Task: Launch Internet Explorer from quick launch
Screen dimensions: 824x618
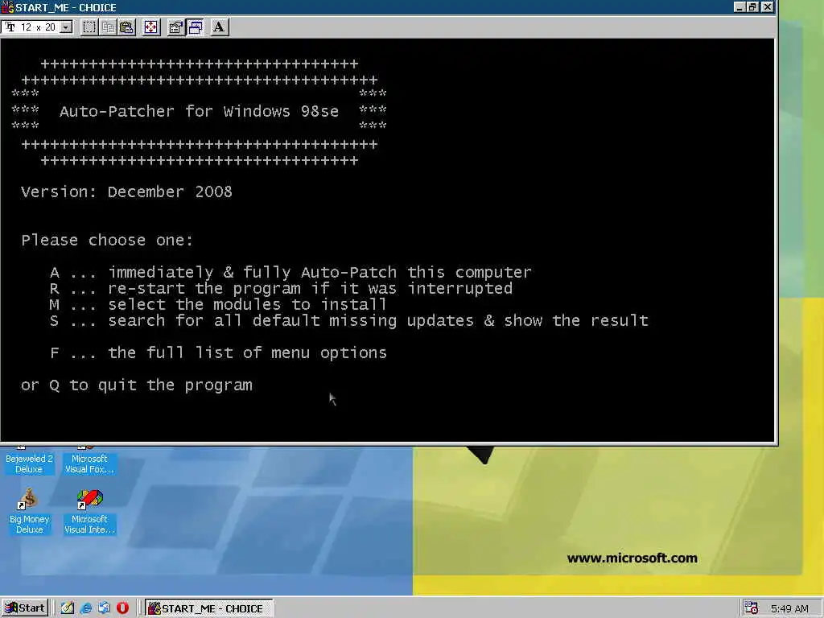Action: coord(85,608)
